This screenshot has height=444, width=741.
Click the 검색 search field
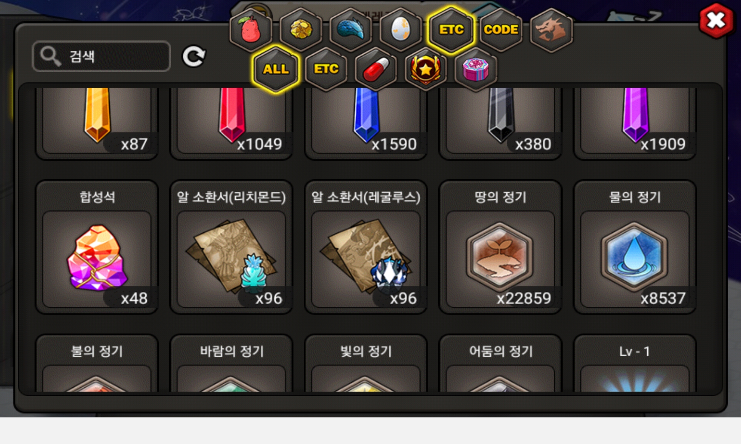tap(102, 56)
